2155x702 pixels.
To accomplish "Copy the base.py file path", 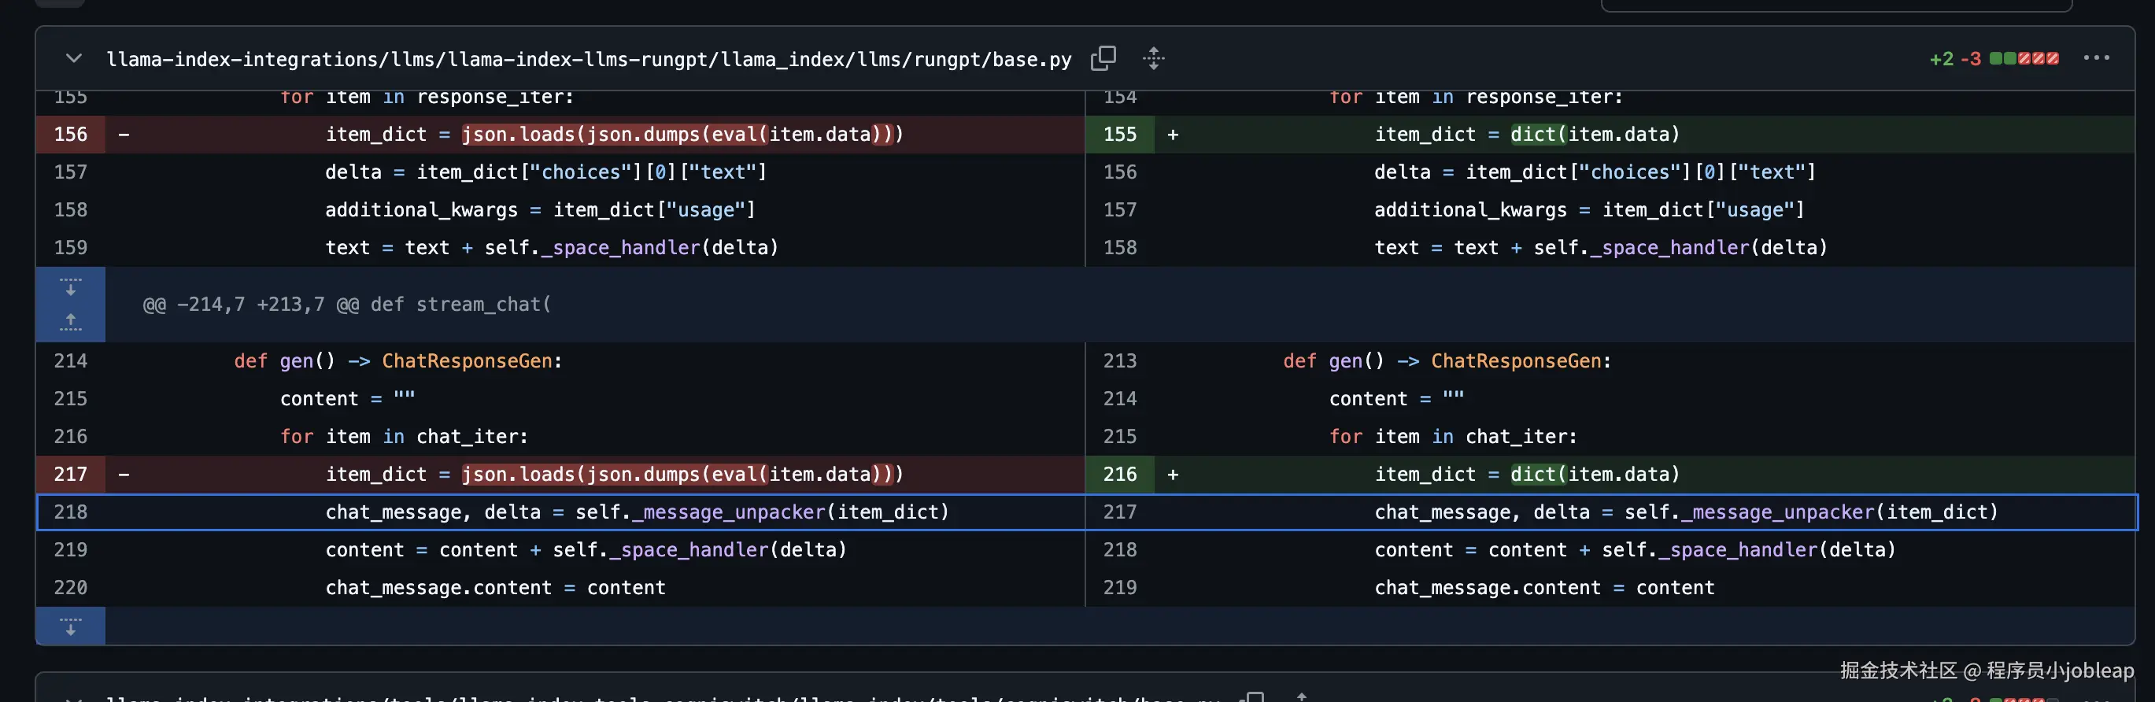I will 1103,58.
